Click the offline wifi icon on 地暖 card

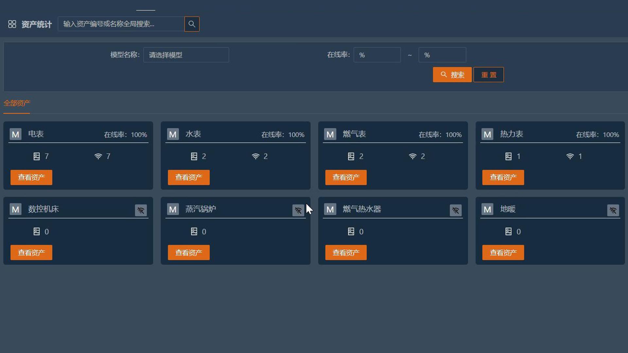[613, 210]
